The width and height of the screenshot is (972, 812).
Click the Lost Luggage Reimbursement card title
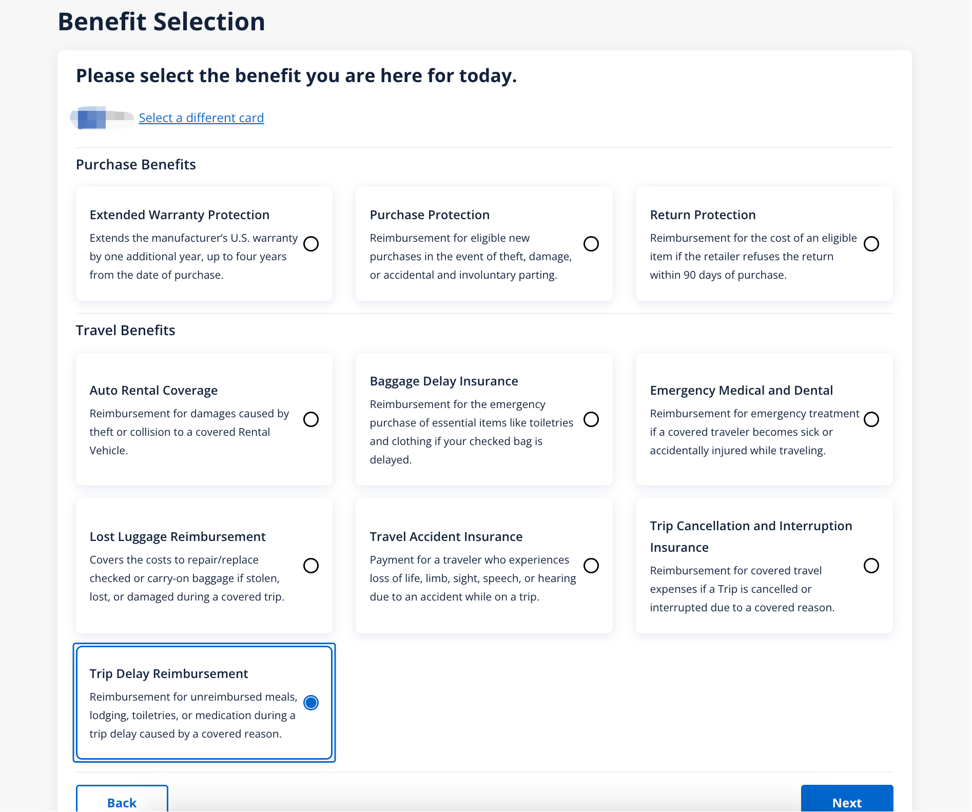tap(177, 537)
